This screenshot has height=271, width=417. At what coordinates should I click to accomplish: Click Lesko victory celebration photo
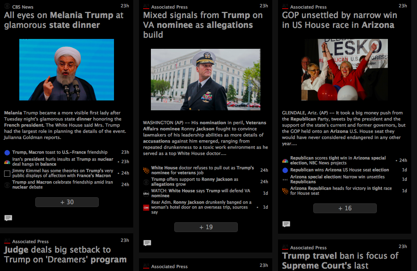tap(344, 70)
